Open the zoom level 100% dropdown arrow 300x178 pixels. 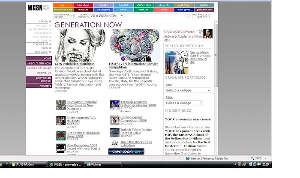click(x=266, y=158)
